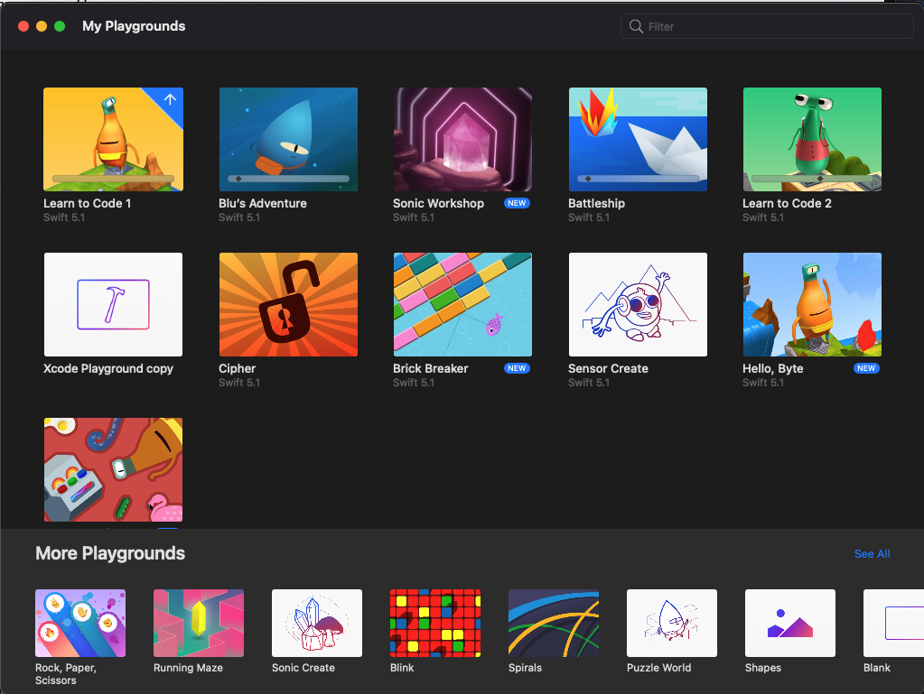
Task: Open the red toaster and bottle playground thumbnail
Action: [x=113, y=469]
